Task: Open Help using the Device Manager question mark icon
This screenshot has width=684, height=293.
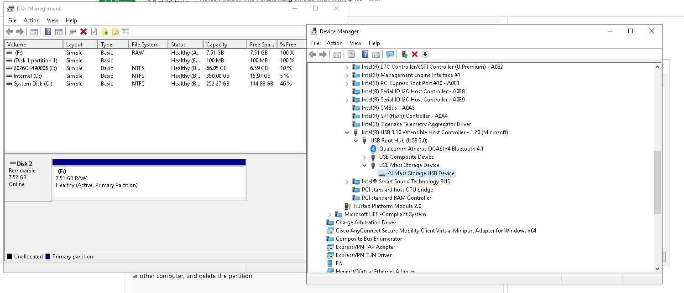Action: 365,54
